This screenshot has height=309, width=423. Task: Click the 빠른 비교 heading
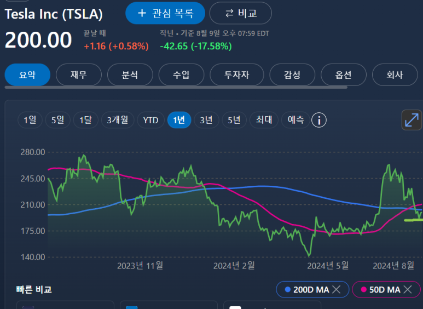(34, 290)
